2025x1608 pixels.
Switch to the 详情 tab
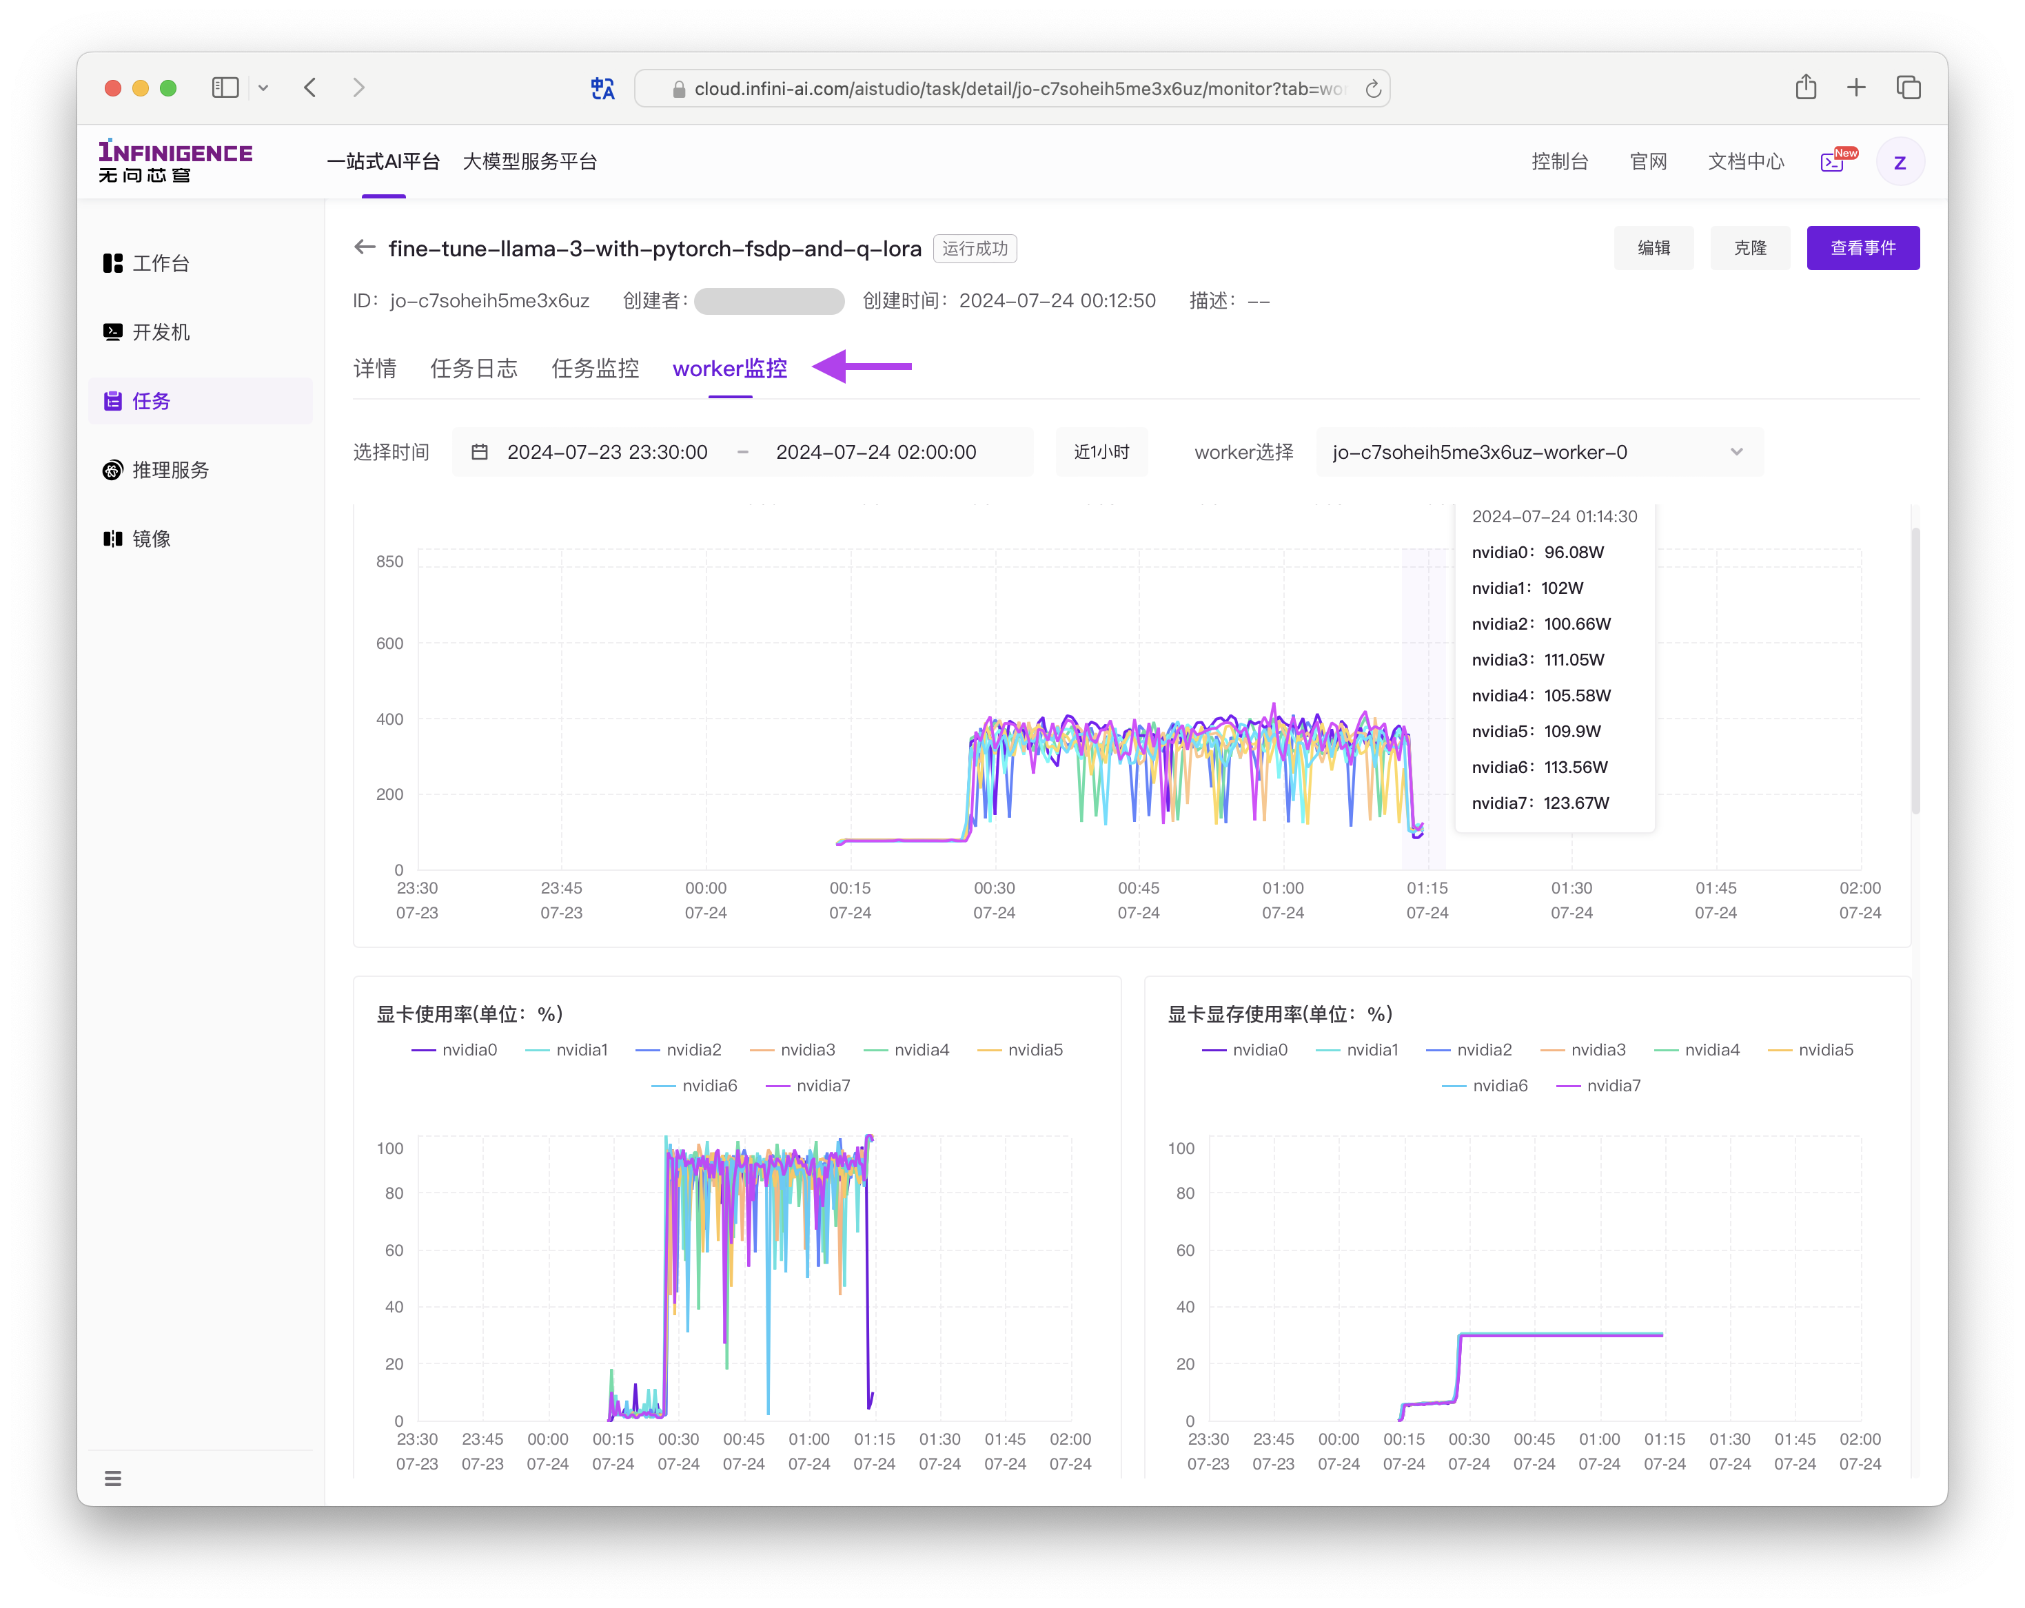click(x=375, y=369)
